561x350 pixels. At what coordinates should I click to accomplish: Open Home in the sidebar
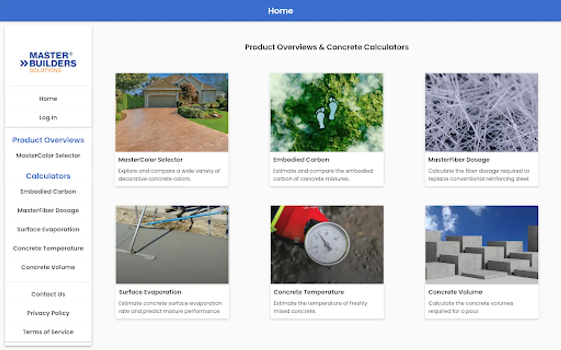pyautogui.click(x=48, y=99)
